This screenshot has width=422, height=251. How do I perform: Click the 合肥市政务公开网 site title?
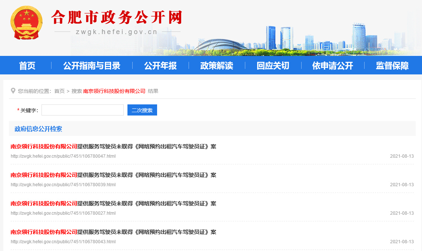point(117,17)
